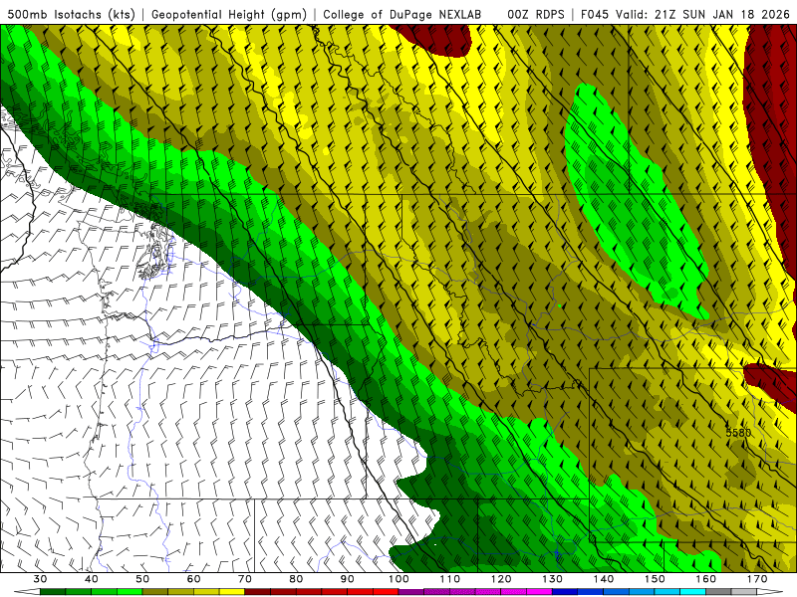Pick the dark blue swatch starting at 130
797x597 pixels.
pyautogui.click(x=565, y=592)
